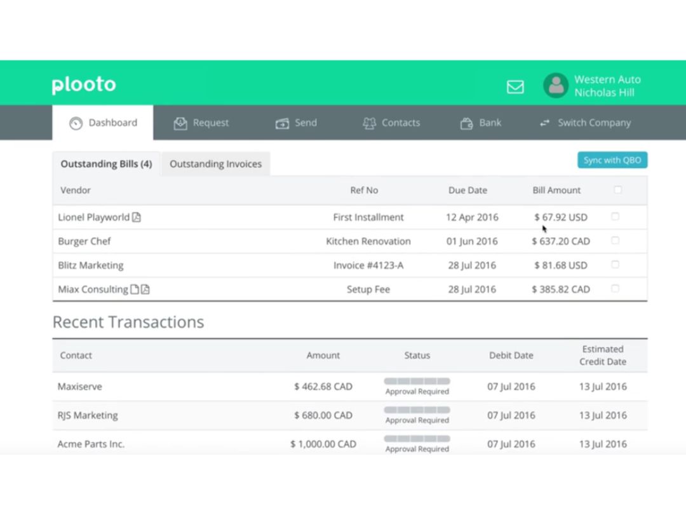The width and height of the screenshot is (686, 515).
Task: Check the Miax Consulting bill checkbox
Action: pyautogui.click(x=615, y=289)
